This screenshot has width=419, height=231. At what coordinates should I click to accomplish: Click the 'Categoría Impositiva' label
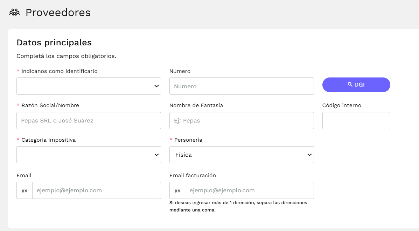coord(48,140)
